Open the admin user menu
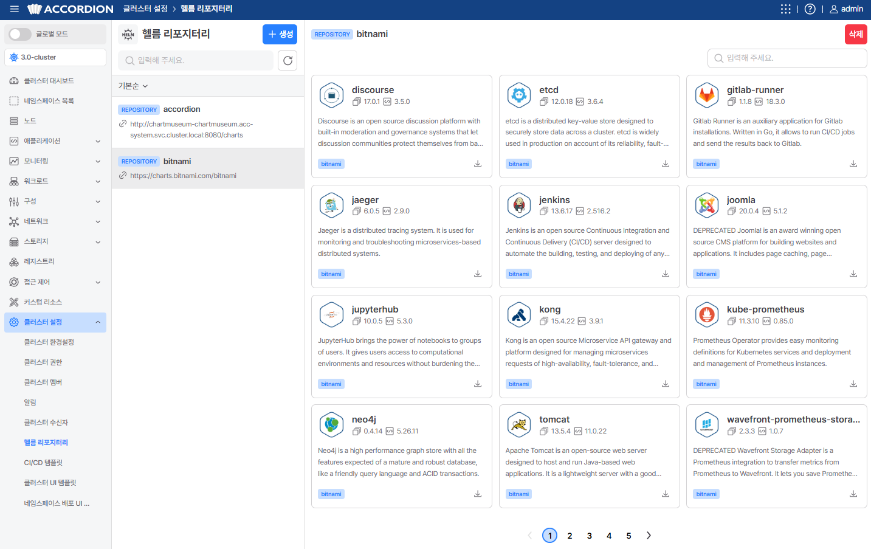This screenshot has width=871, height=549. pyautogui.click(x=847, y=9)
